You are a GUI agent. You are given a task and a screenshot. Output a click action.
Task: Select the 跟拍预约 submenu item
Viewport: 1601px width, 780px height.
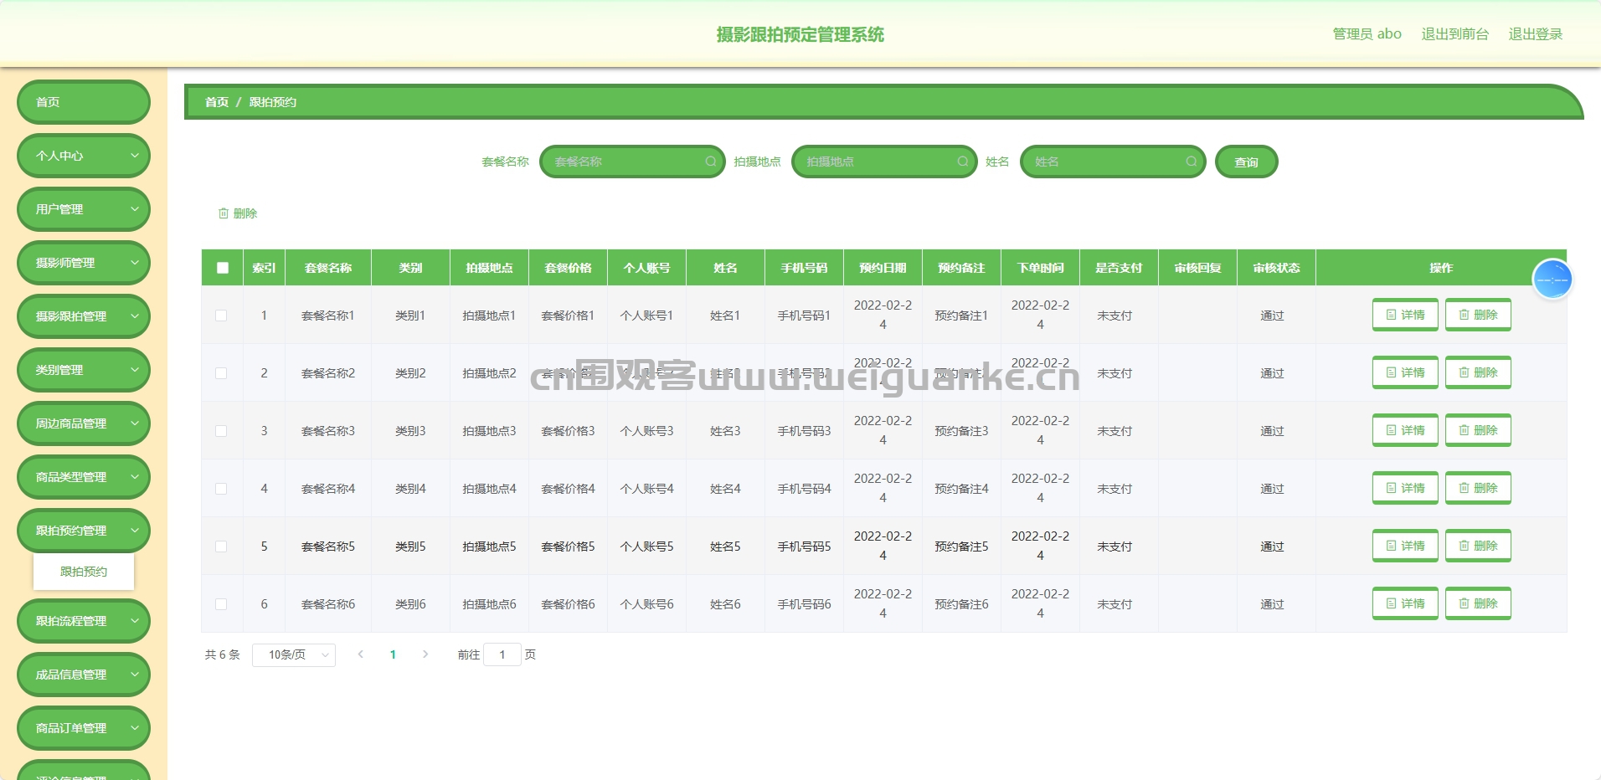click(x=84, y=572)
